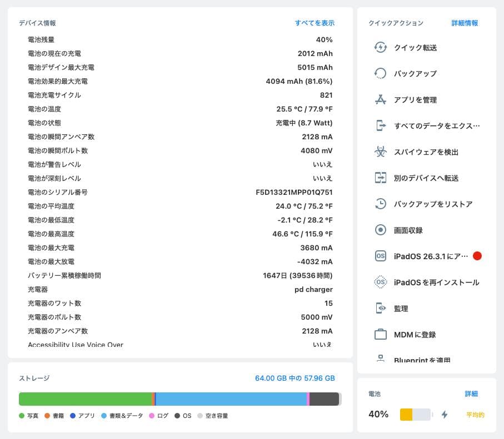Select iPadOS 26.3.1にア… update label
Viewport: 504px width, 439px height.
coord(431,256)
